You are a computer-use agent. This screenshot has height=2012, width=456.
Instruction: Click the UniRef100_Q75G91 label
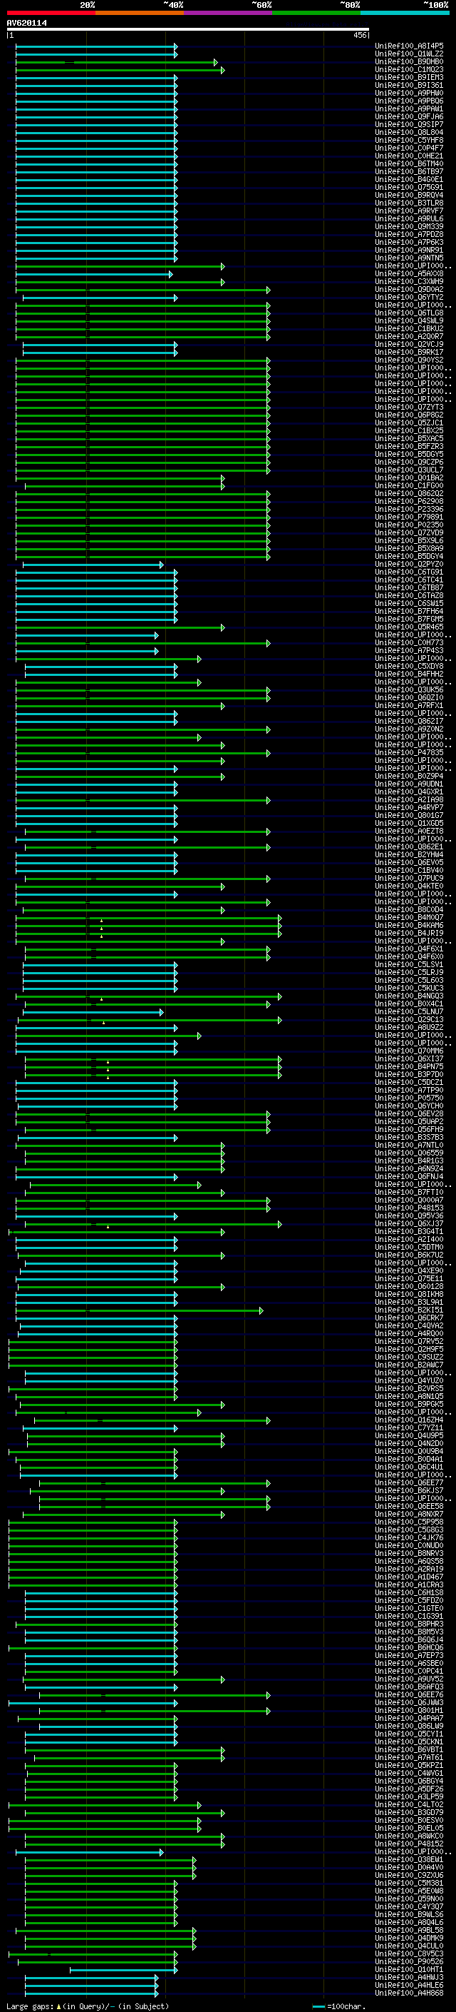(409, 188)
